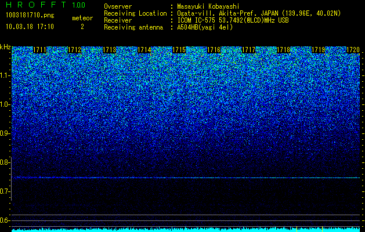Click time marker 1718

(284, 50)
